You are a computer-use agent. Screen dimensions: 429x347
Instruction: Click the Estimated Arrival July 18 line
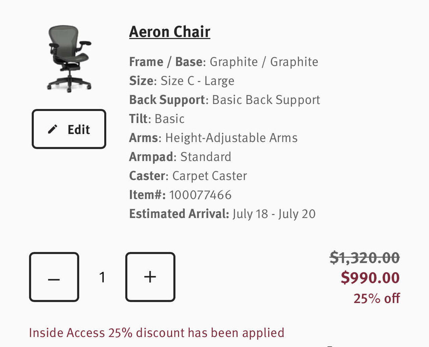click(222, 214)
